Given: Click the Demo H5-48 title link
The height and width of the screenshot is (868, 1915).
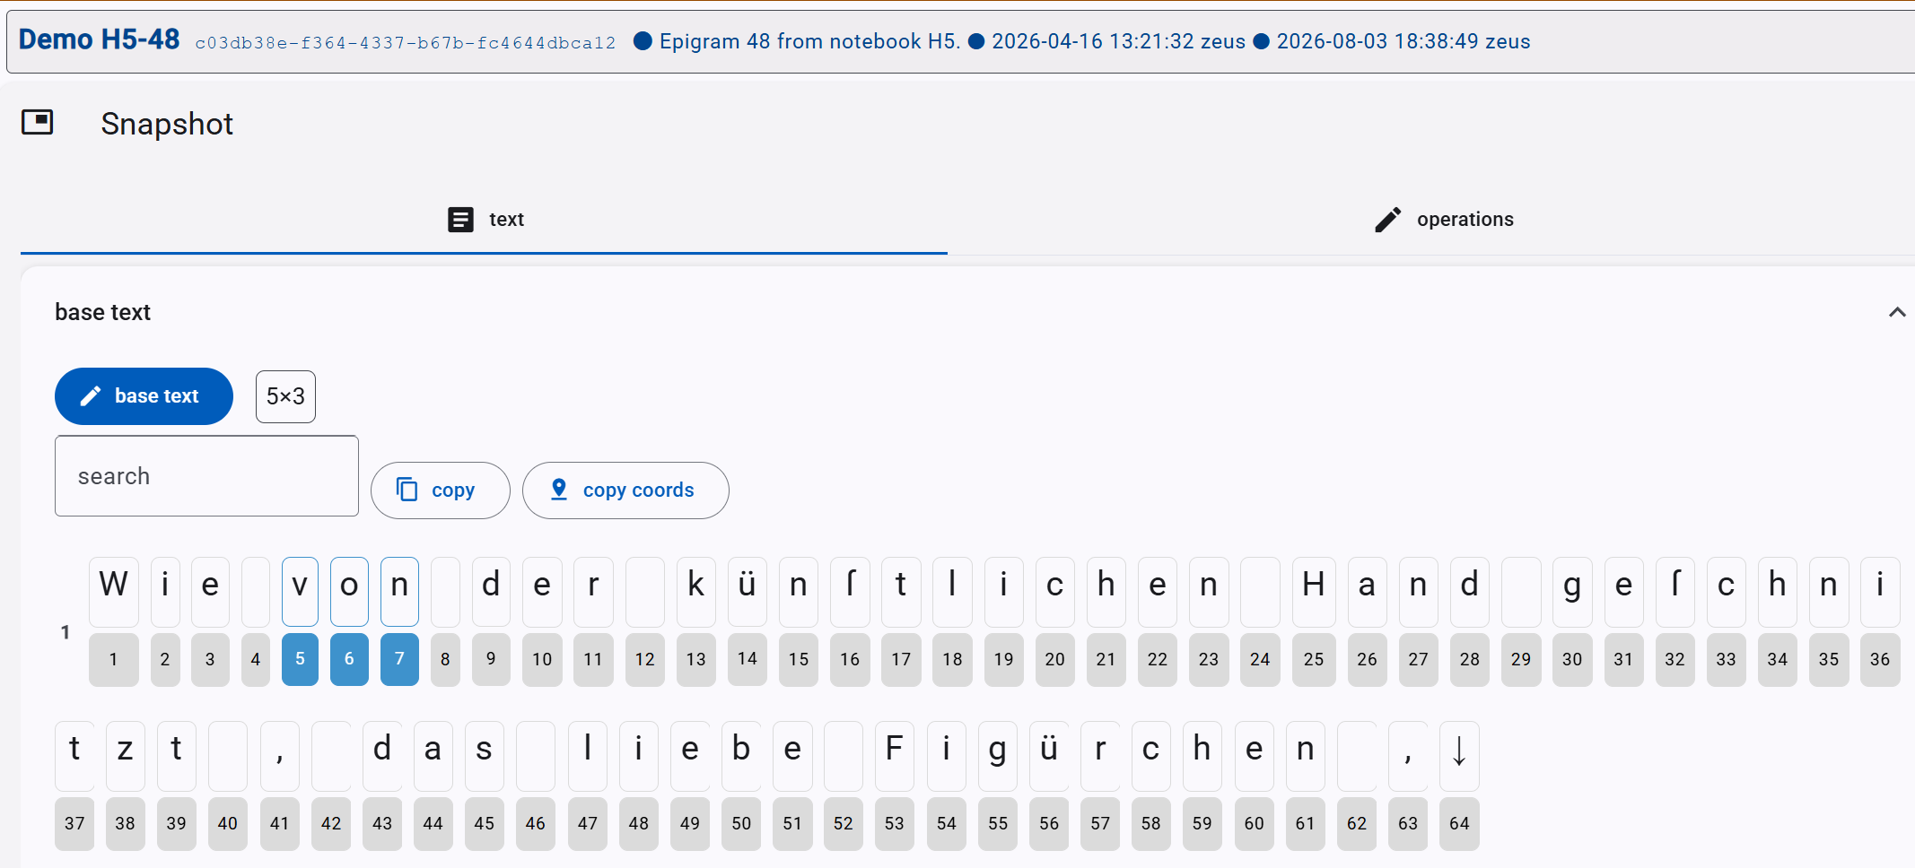Looking at the screenshot, I should pyautogui.click(x=99, y=40).
